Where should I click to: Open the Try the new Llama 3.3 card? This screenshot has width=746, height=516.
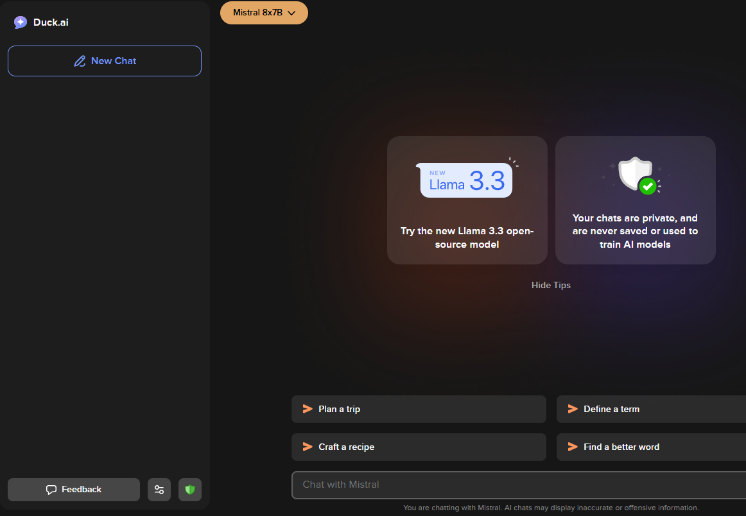pos(467,200)
